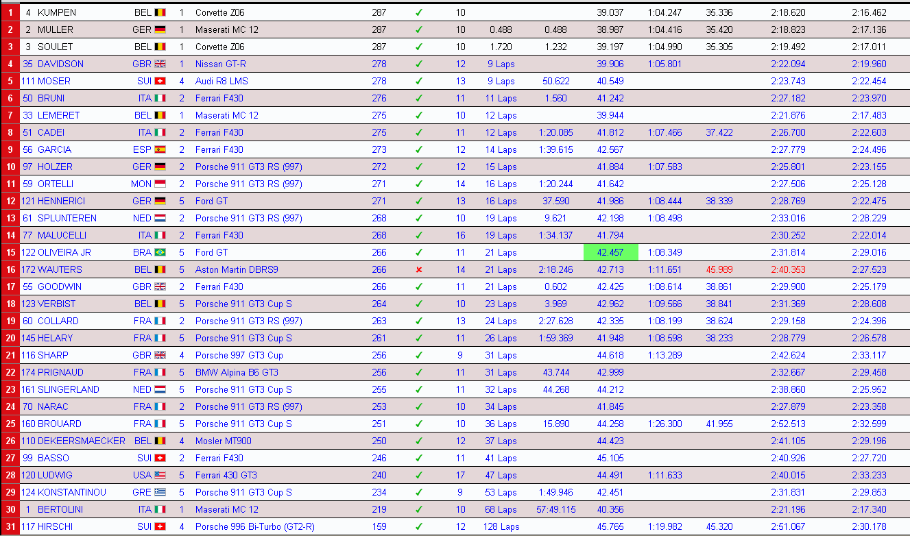The width and height of the screenshot is (910, 536).
Task: Open driver entry BERTOLINI
Action: [60, 509]
